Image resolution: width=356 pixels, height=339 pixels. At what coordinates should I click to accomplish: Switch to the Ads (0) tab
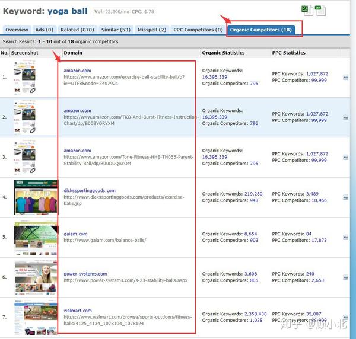[x=44, y=30]
